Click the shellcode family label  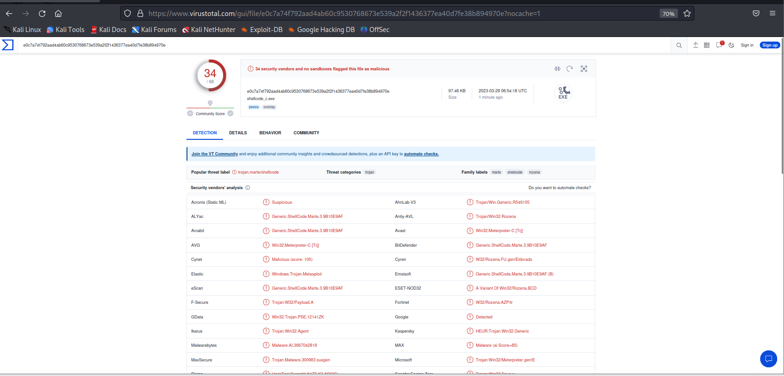point(515,172)
